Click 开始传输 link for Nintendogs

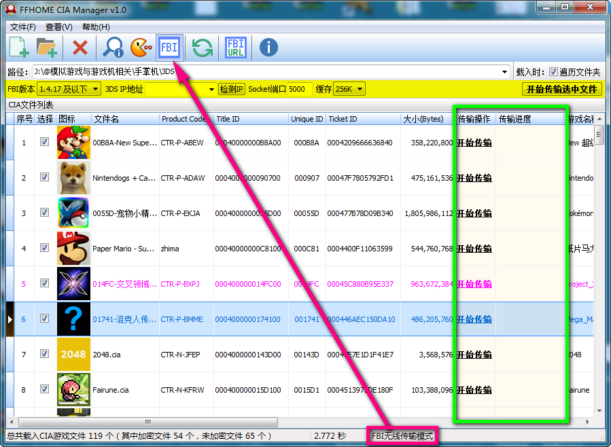474,179
